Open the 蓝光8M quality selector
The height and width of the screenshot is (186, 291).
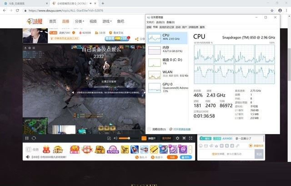click(x=166, y=138)
